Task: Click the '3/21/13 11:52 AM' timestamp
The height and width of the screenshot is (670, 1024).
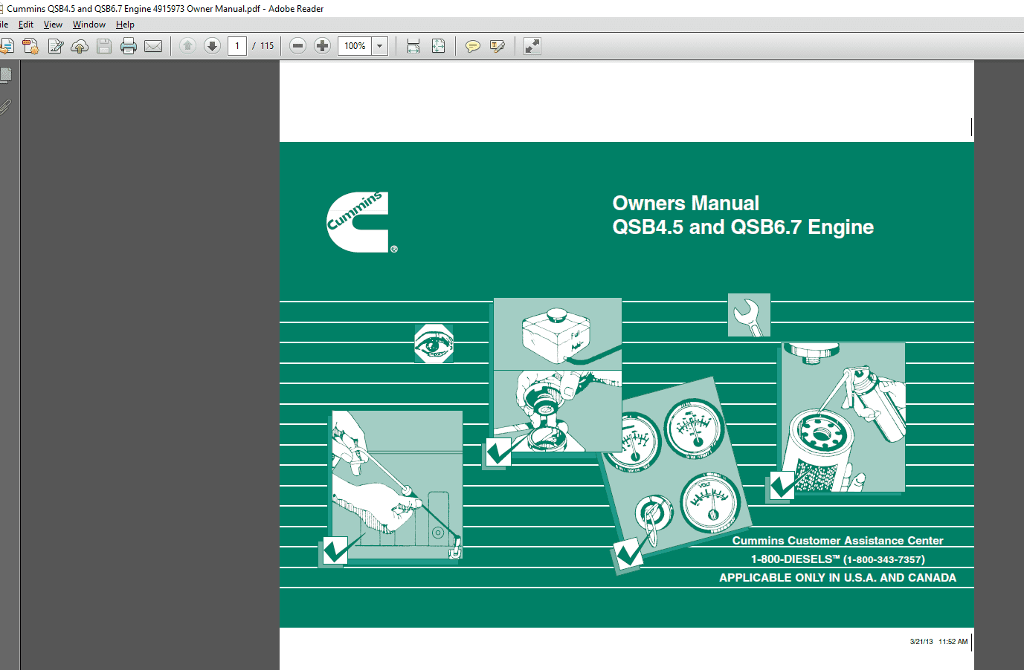Action: pyautogui.click(x=938, y=642)
